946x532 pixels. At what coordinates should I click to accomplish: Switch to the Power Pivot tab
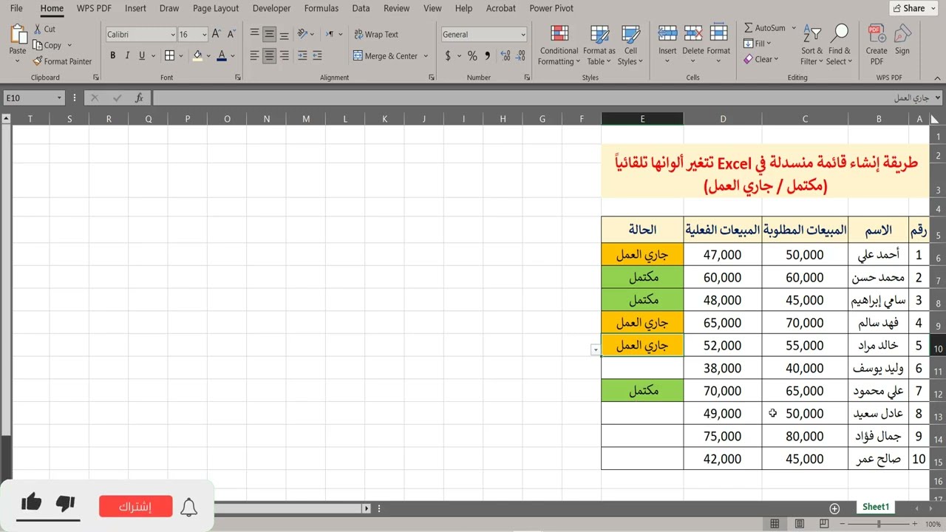[x=551, y=8]
